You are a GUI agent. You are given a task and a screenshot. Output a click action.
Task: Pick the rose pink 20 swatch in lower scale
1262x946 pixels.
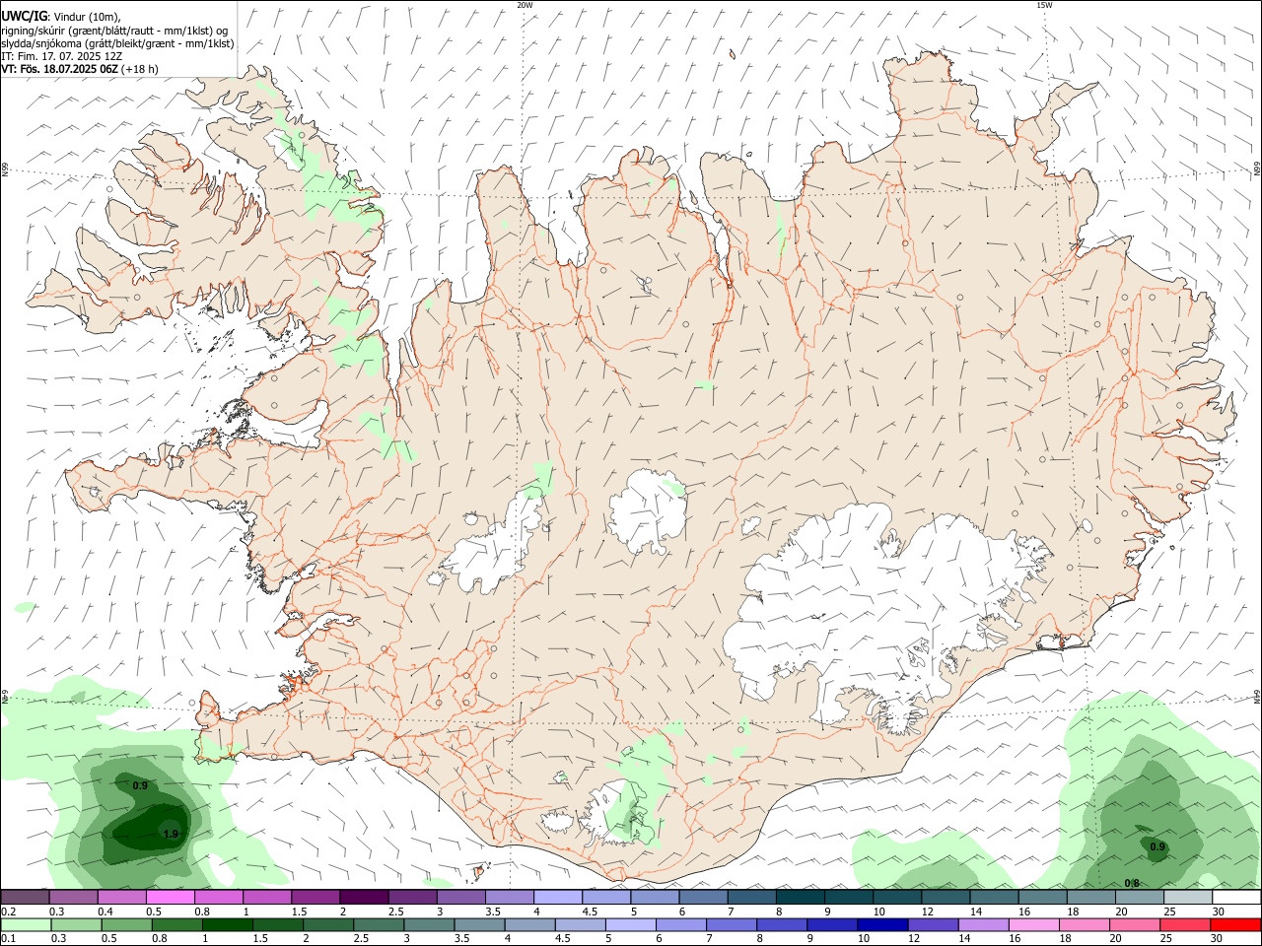tap(1134, 924)
